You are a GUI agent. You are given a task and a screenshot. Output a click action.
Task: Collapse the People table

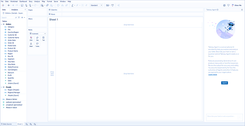2,87
